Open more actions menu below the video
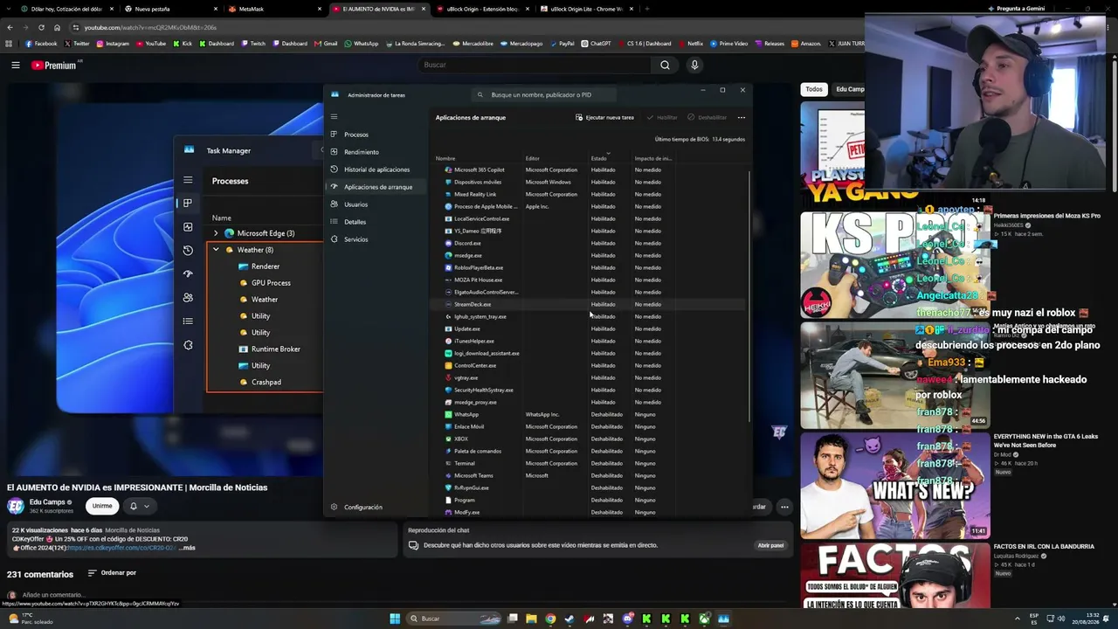This screenshot has height=629, width=1118. (784, 507)
